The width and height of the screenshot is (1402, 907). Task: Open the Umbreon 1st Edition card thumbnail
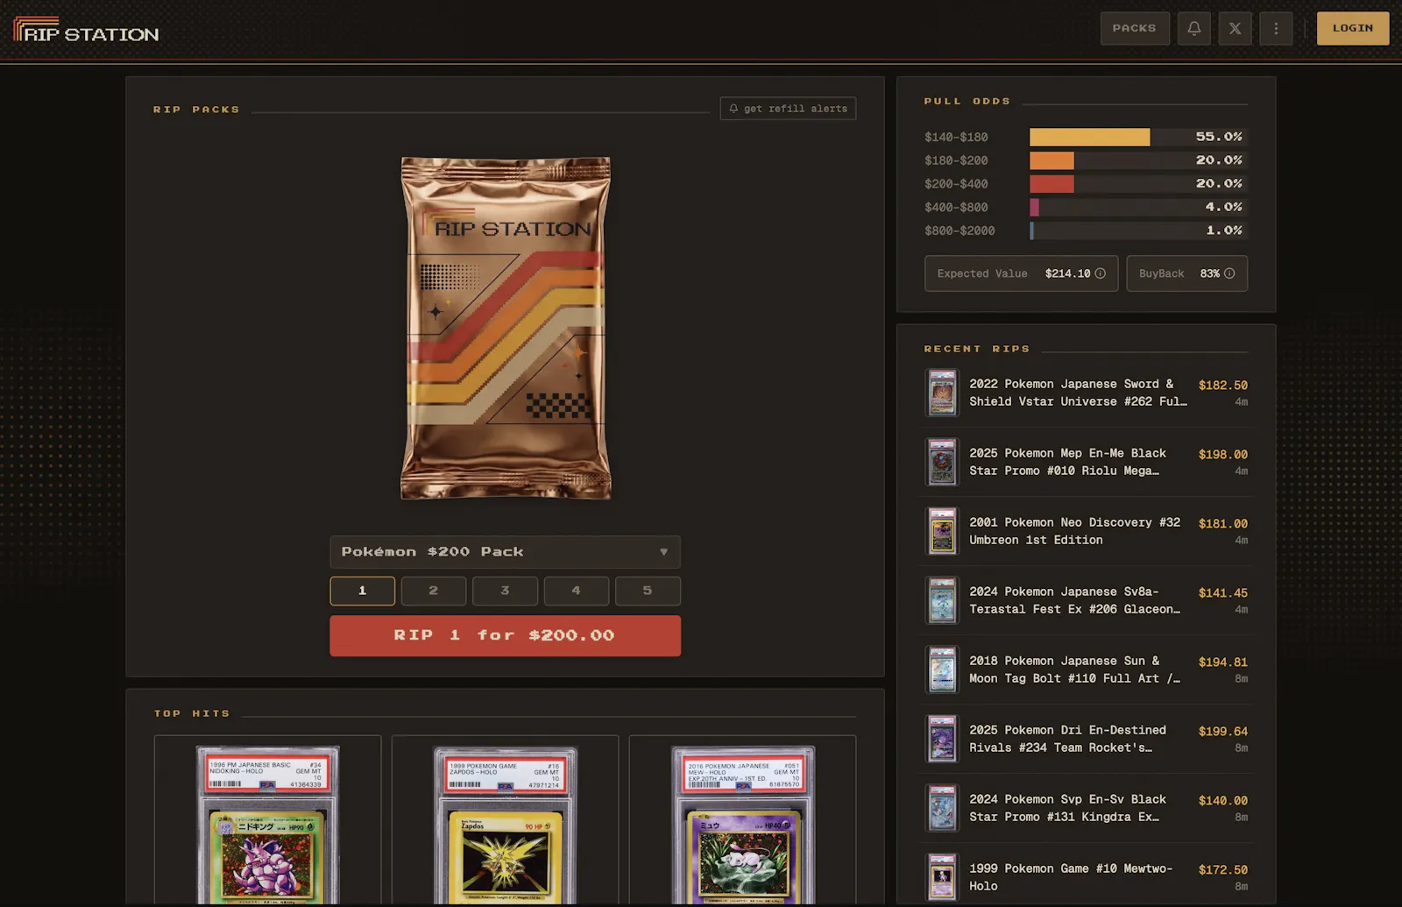pos(942,531)
